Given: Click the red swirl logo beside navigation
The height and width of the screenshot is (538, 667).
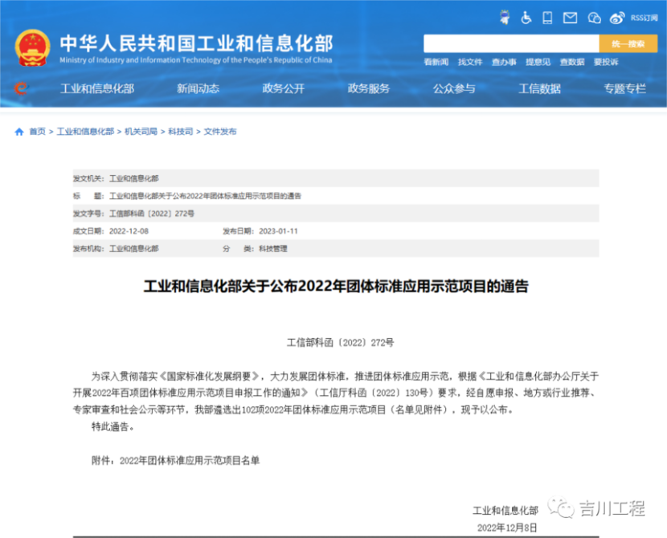Looking at the screenshot, I should click(x=20, y=88).
